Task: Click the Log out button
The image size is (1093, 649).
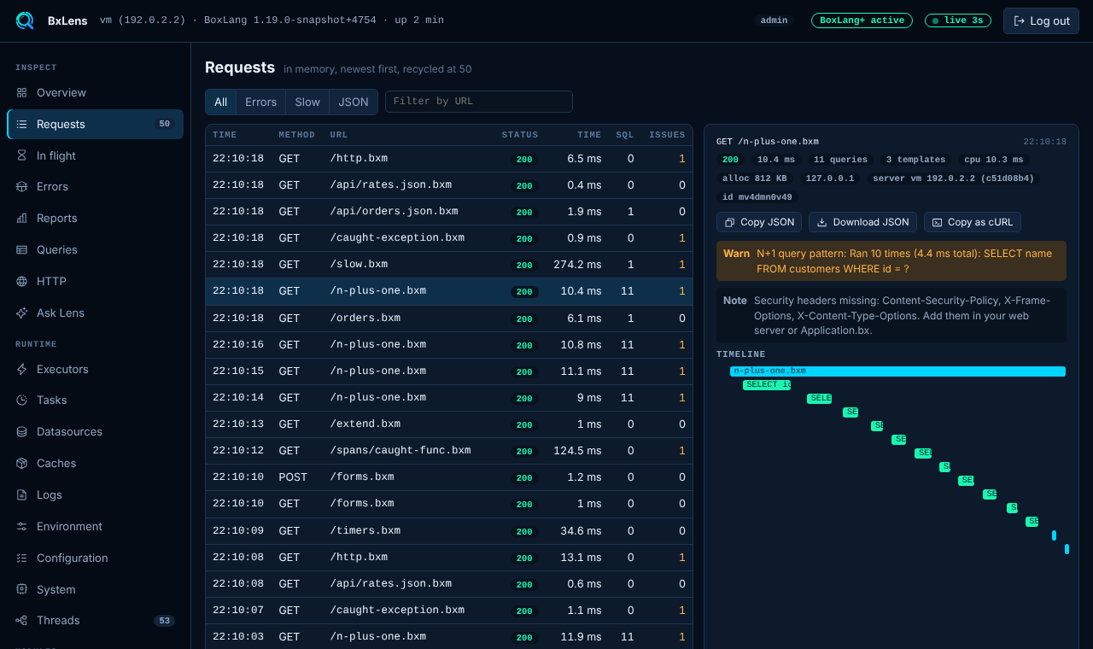Action: [x=1041, y=20]
